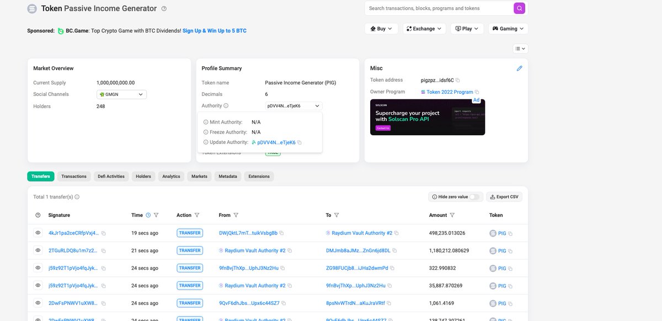Image resolution: width=662 pixels, height=321 pixels.
Task: Copy the Token 2022 Program address
Action: (477, 92)
